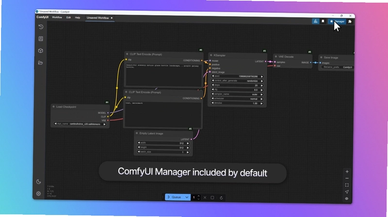
Task: Collapse the Load Checkpoint node via its dot
Action: tap(53, 106)
